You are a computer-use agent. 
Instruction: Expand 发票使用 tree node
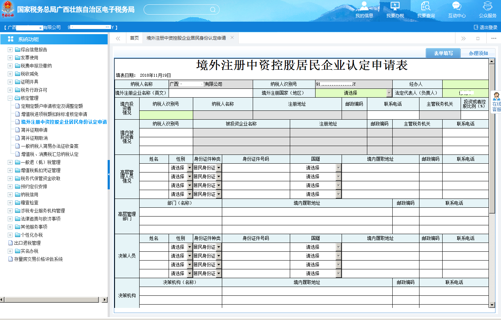10,58
